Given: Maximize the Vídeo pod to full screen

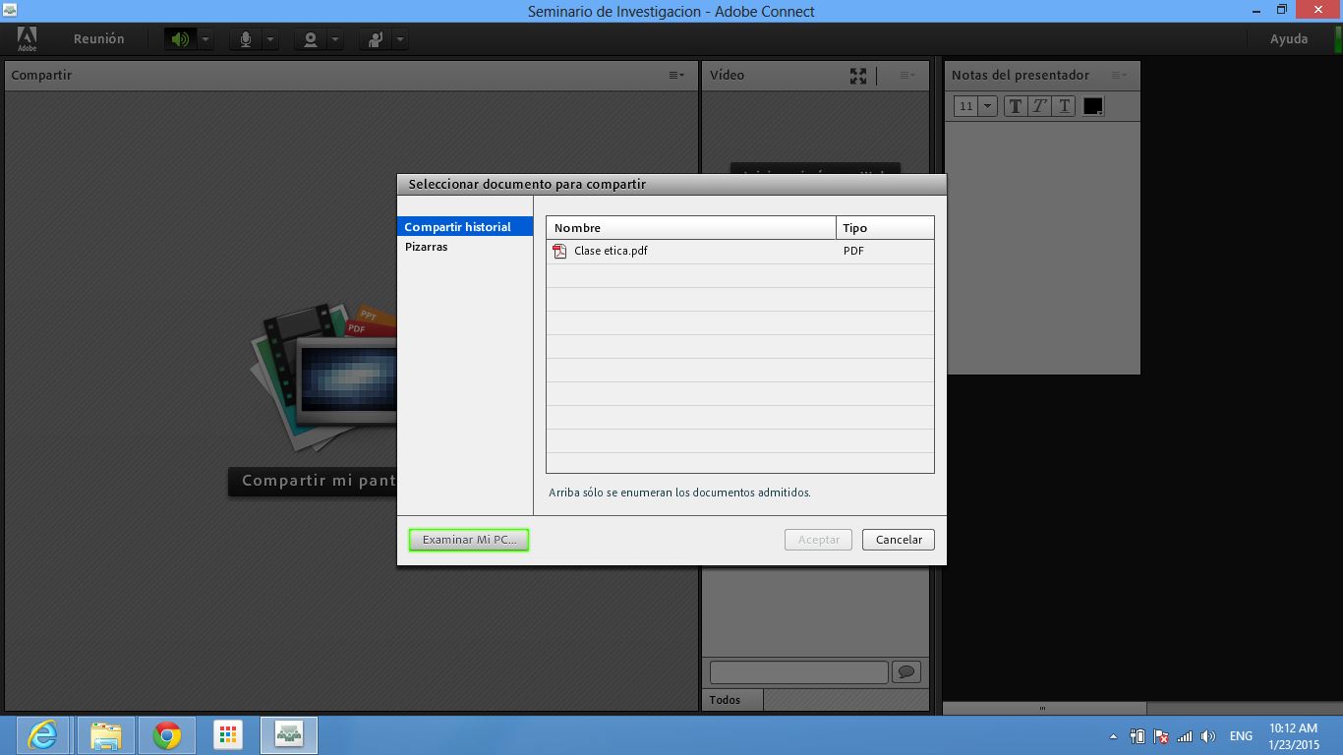Looking at the screenshot, I should coord(858,76).
